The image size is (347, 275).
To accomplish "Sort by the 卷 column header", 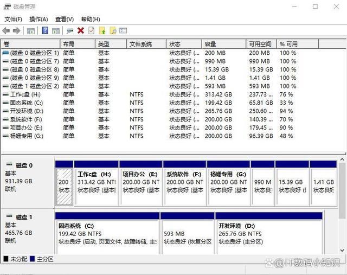I will point(31,44).
